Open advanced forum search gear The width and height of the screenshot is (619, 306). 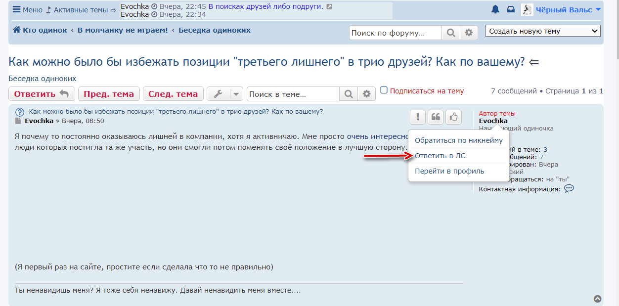pos(469,33)
